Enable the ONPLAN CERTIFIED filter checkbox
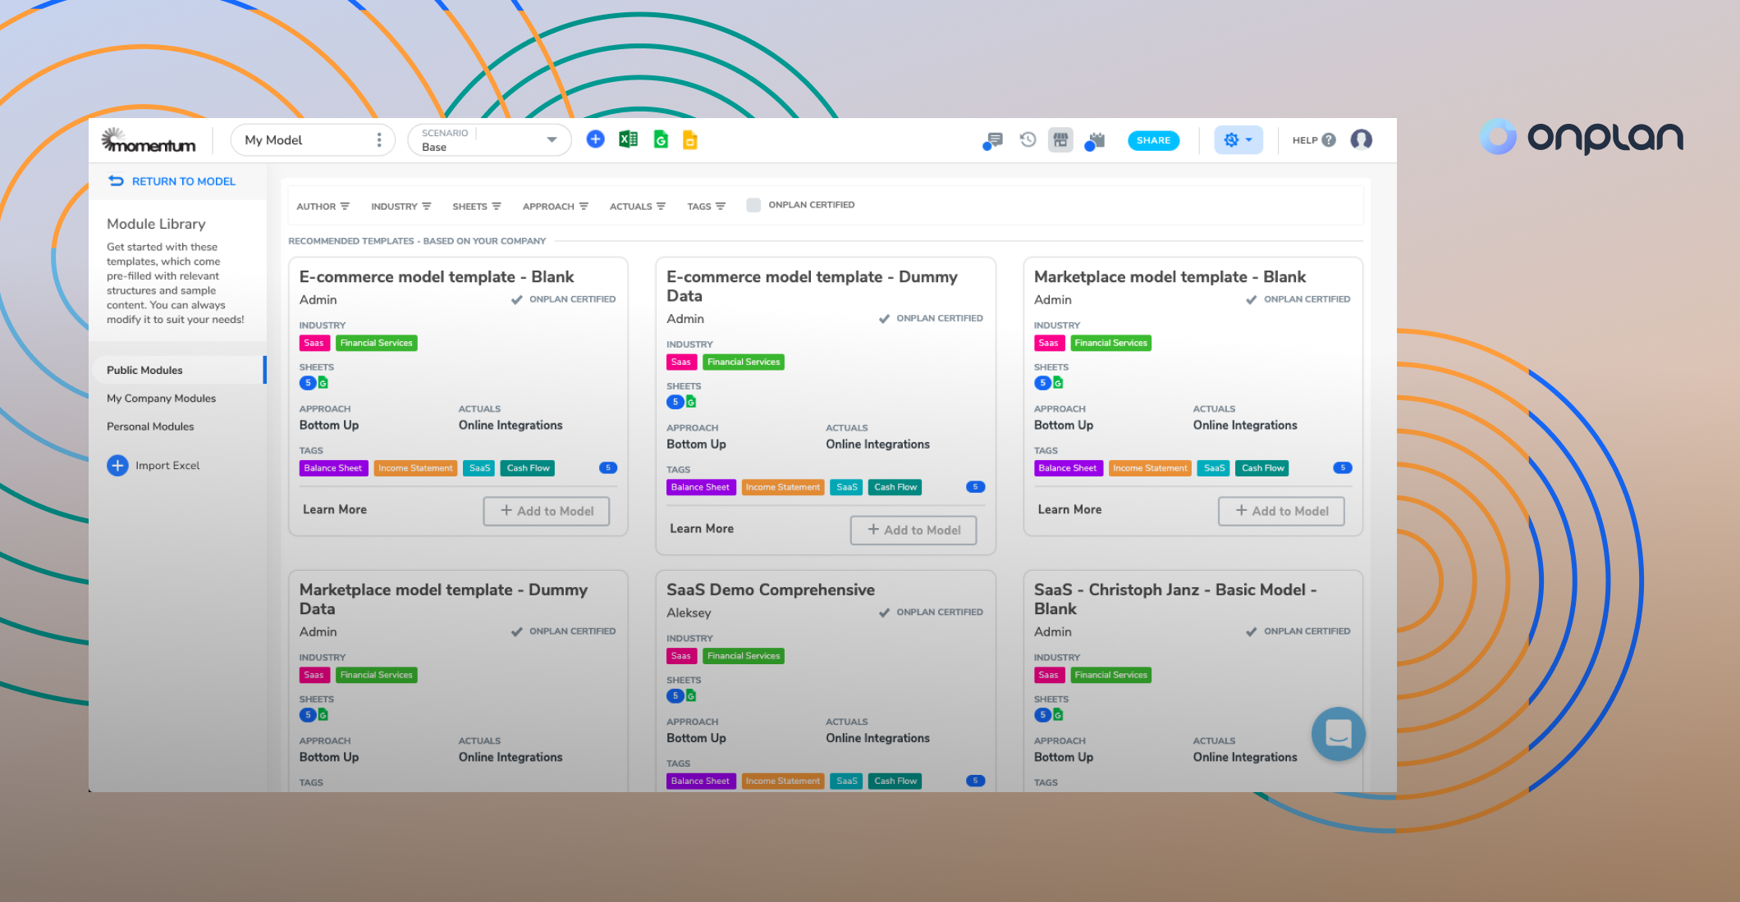Viewport: 1740px width, 902px height. coord(753,205)
